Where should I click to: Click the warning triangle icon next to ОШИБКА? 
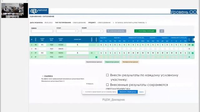[43, 76]
